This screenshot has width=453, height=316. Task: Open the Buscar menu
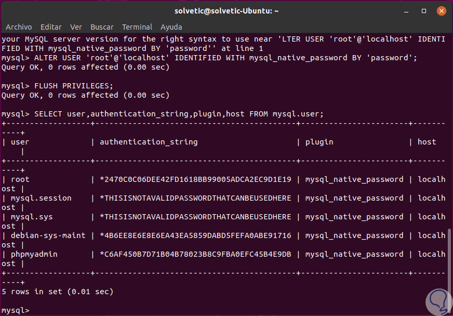102,27
